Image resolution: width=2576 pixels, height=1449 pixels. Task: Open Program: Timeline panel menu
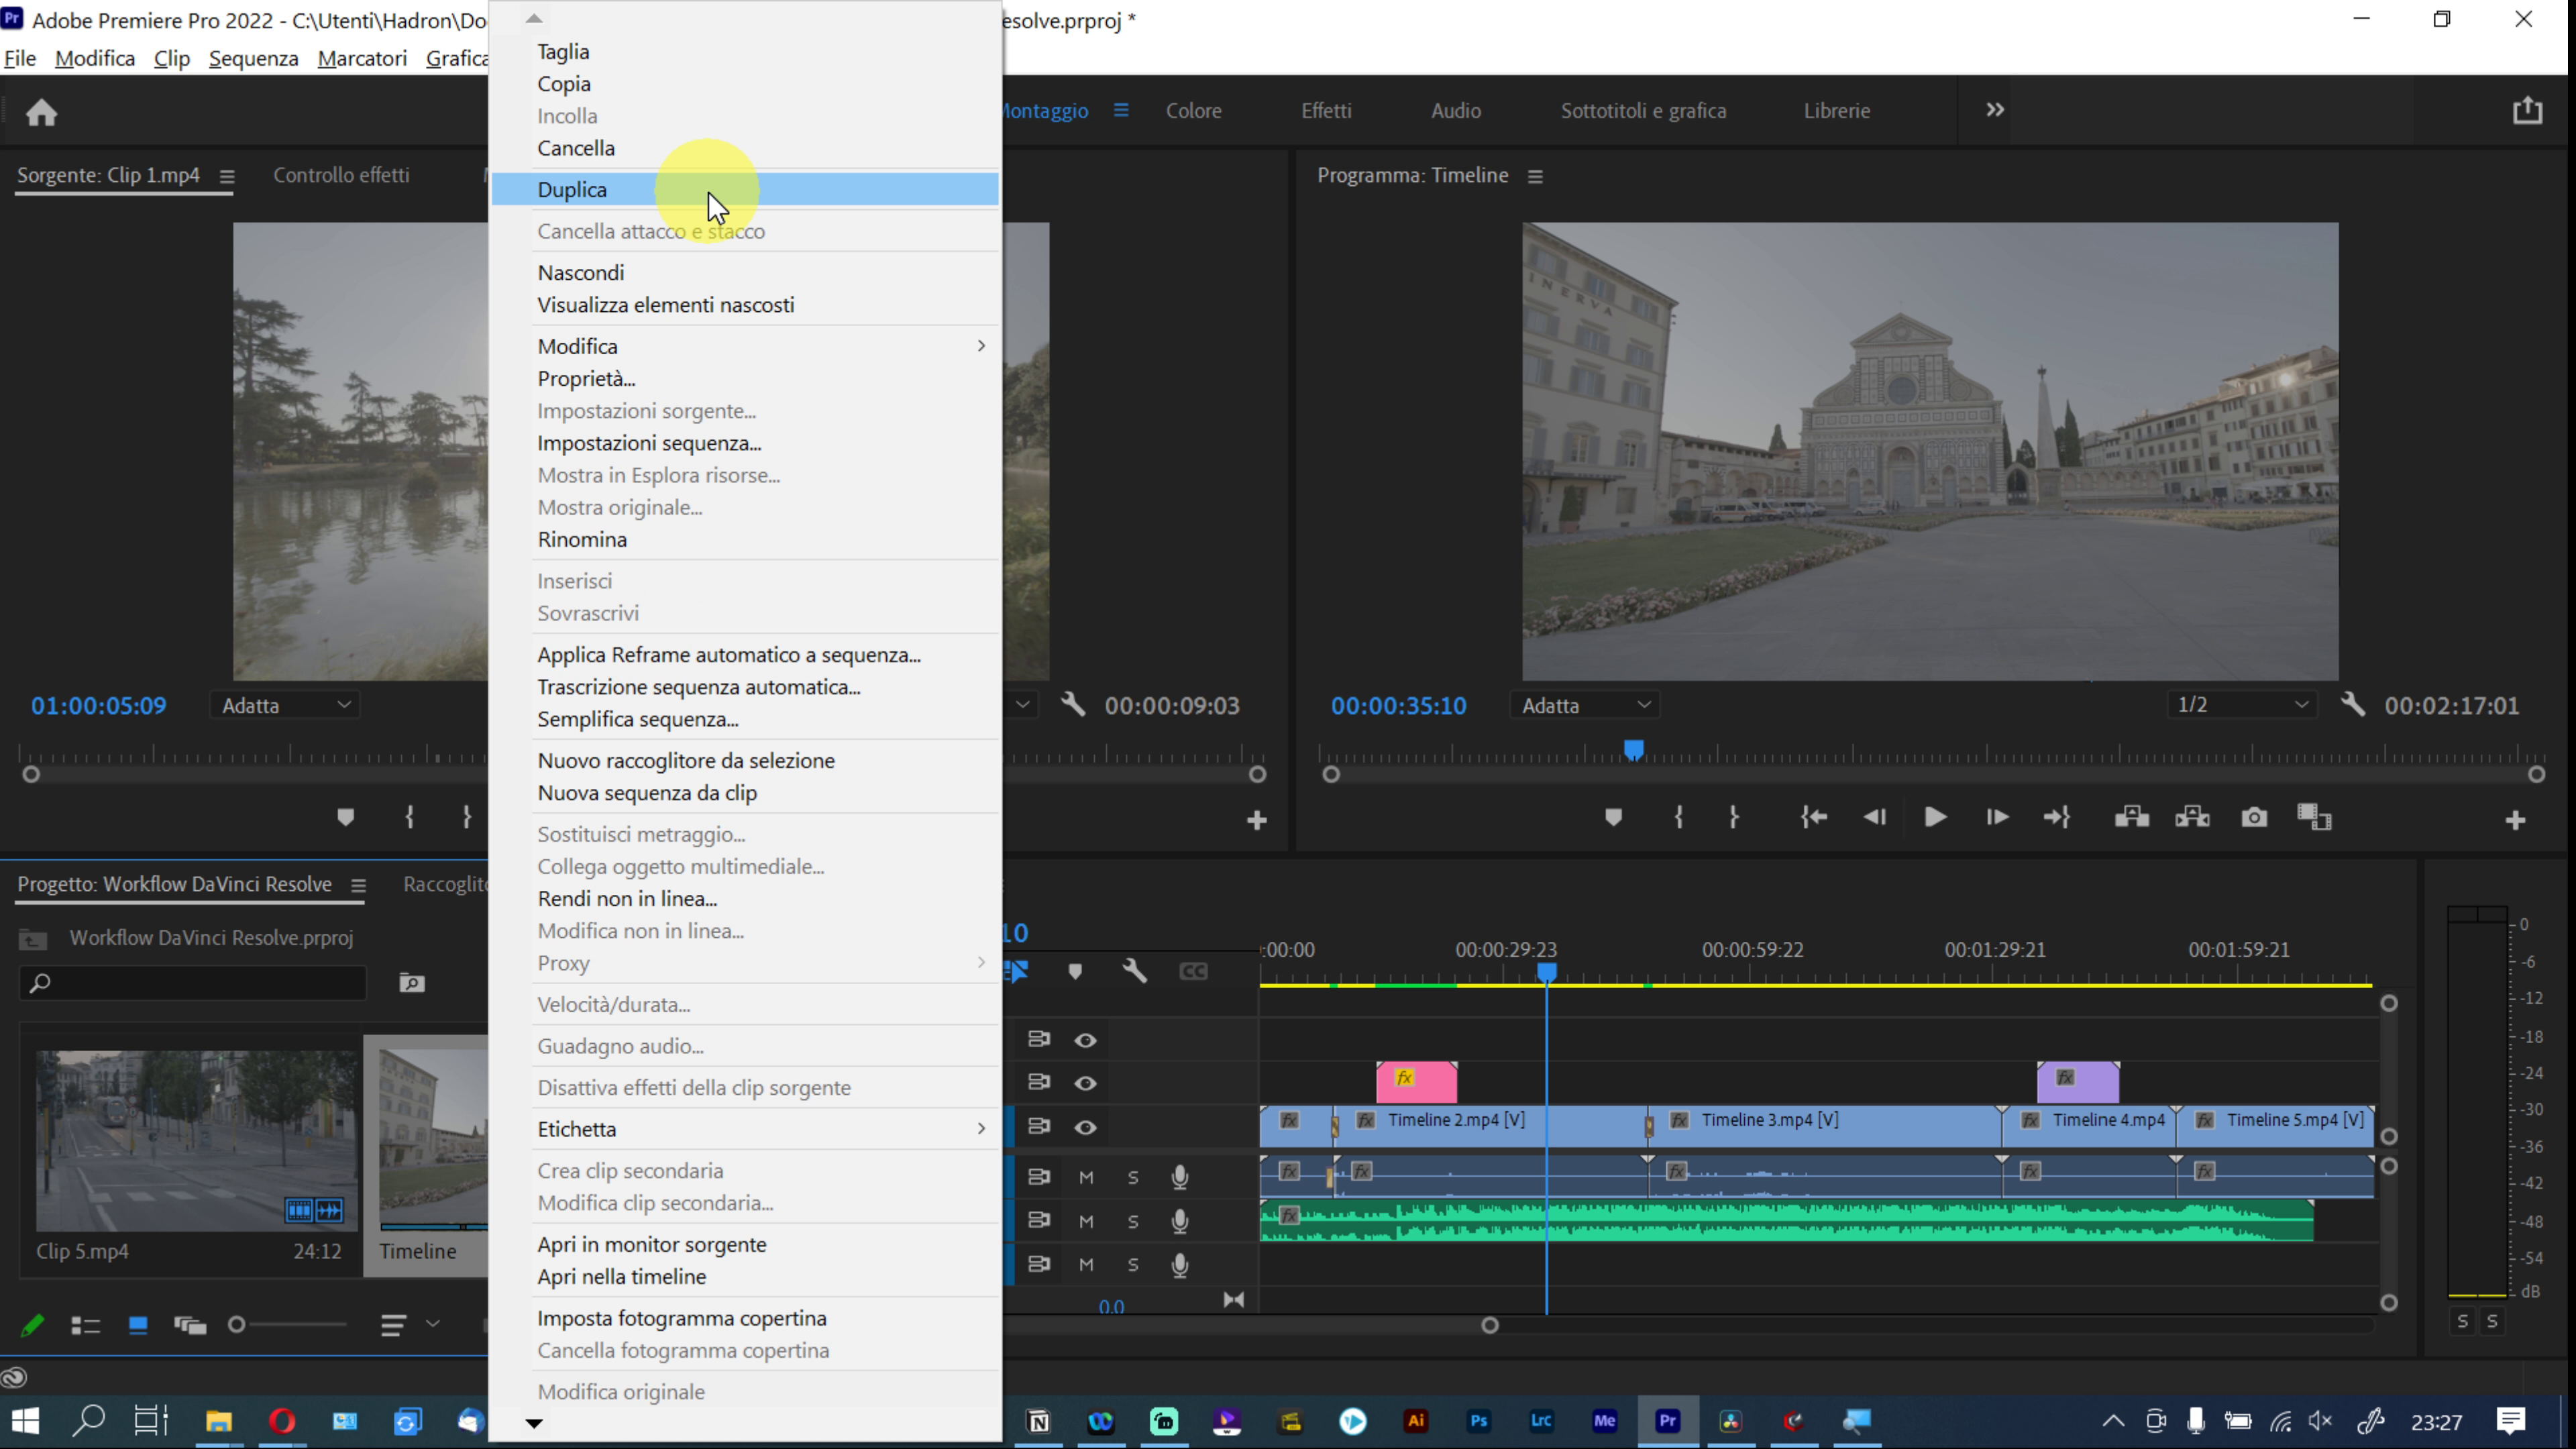click(x=1535, y=177)
